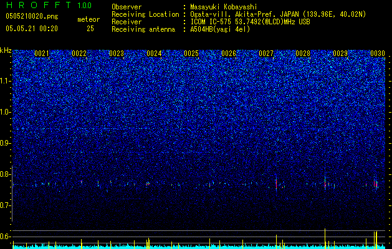Click the timestamp 05.05.21 00:20
Viewport: 392px width, 249px height.
(32, 29)
